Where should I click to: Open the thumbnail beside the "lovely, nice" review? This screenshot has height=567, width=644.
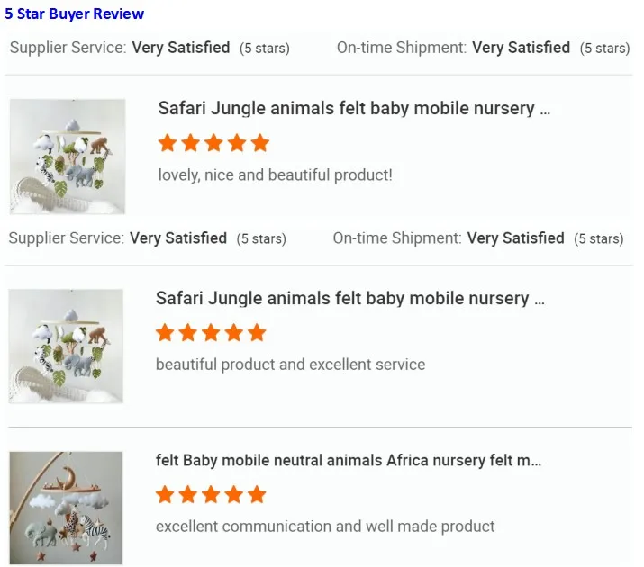pos(68,157)
